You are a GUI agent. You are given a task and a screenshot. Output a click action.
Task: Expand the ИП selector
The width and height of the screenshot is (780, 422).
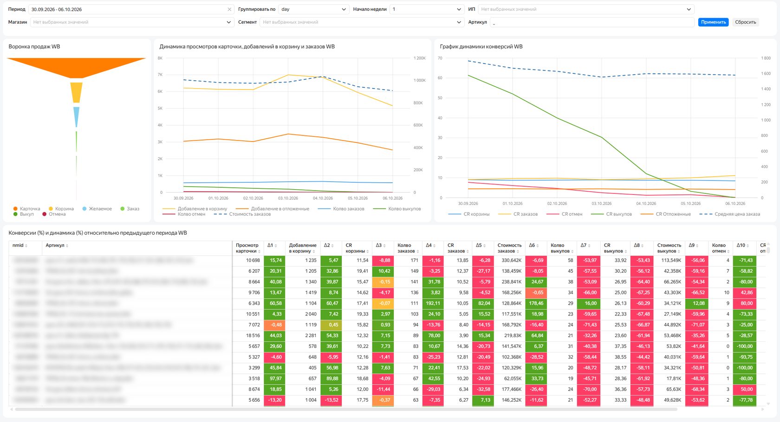point(586,9)
